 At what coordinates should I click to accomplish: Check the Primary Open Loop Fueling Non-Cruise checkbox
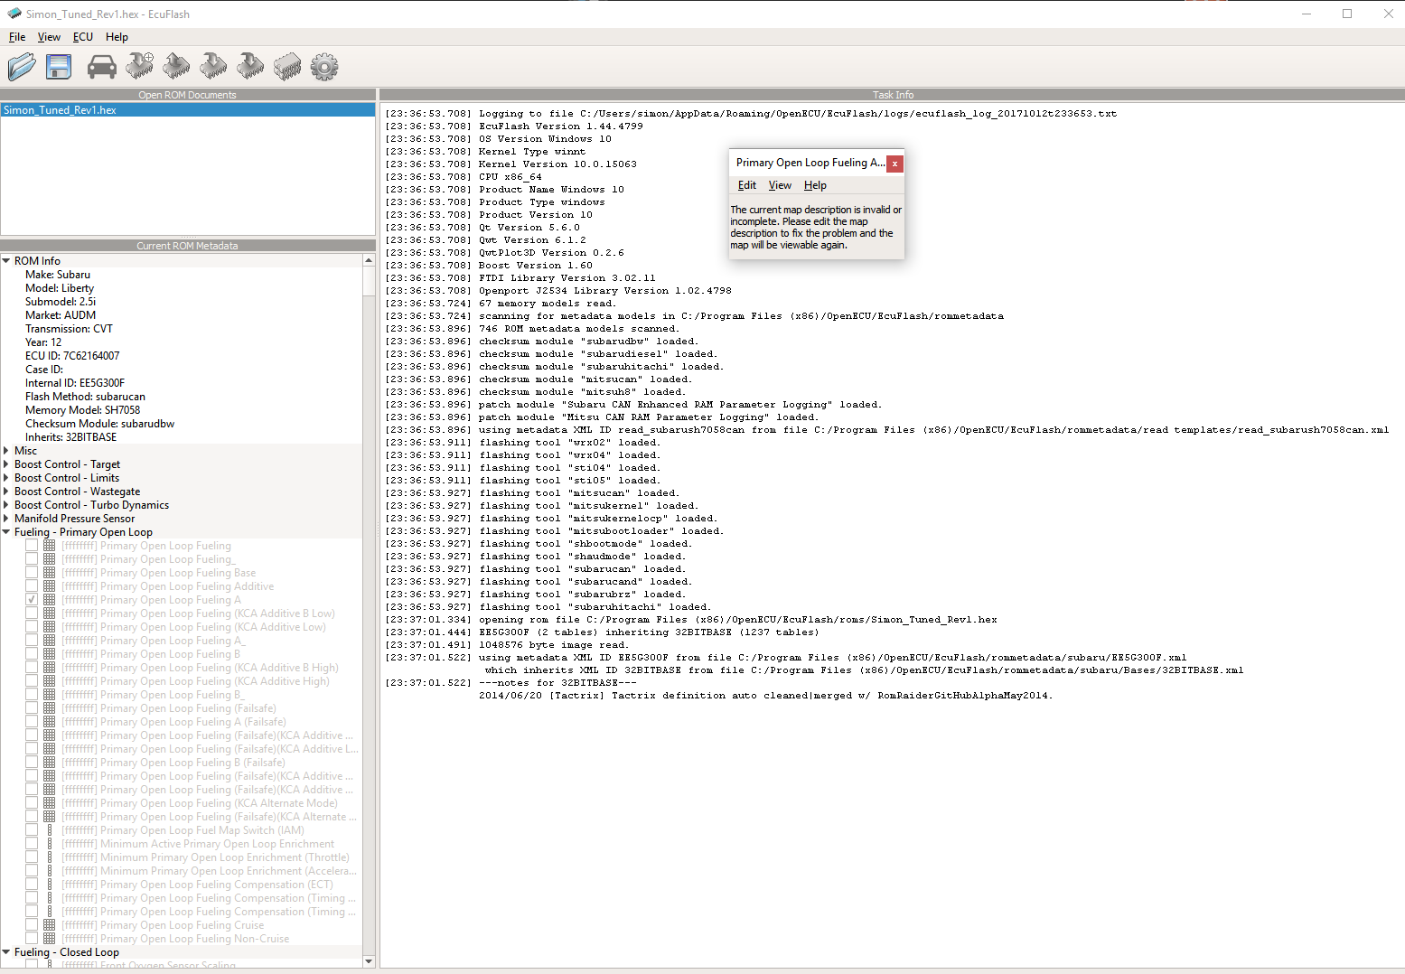tap(32, 939)
